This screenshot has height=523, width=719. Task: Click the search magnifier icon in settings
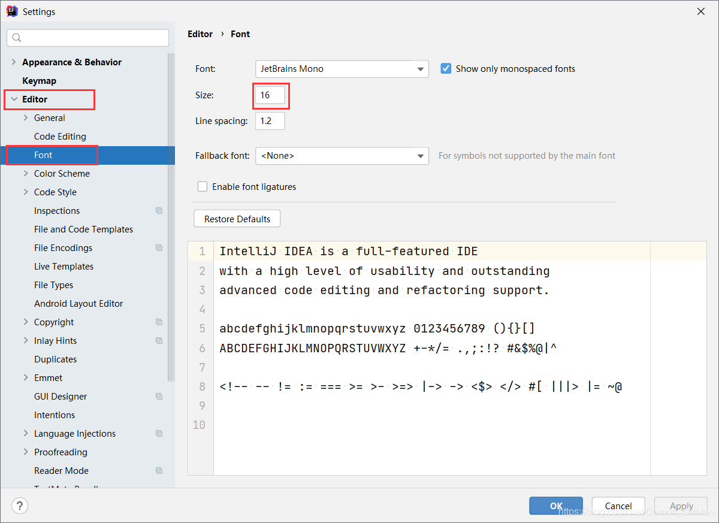[x=17, y=38]
